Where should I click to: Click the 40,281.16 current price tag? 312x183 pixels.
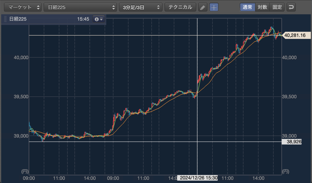pos(296,35)
